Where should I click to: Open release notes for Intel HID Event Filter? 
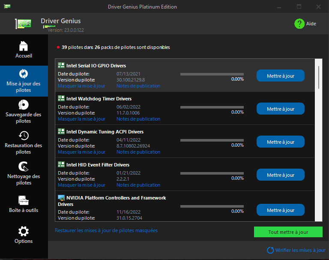[138, 185]
